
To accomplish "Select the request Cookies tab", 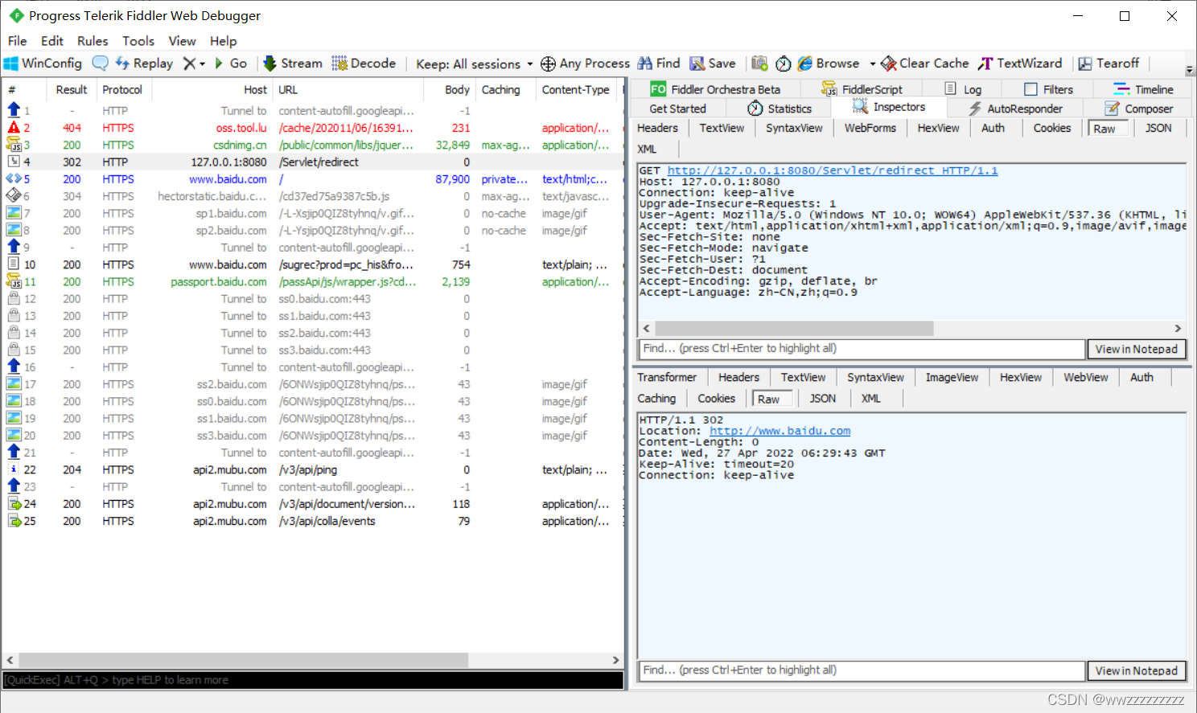I will (1051, 128).
